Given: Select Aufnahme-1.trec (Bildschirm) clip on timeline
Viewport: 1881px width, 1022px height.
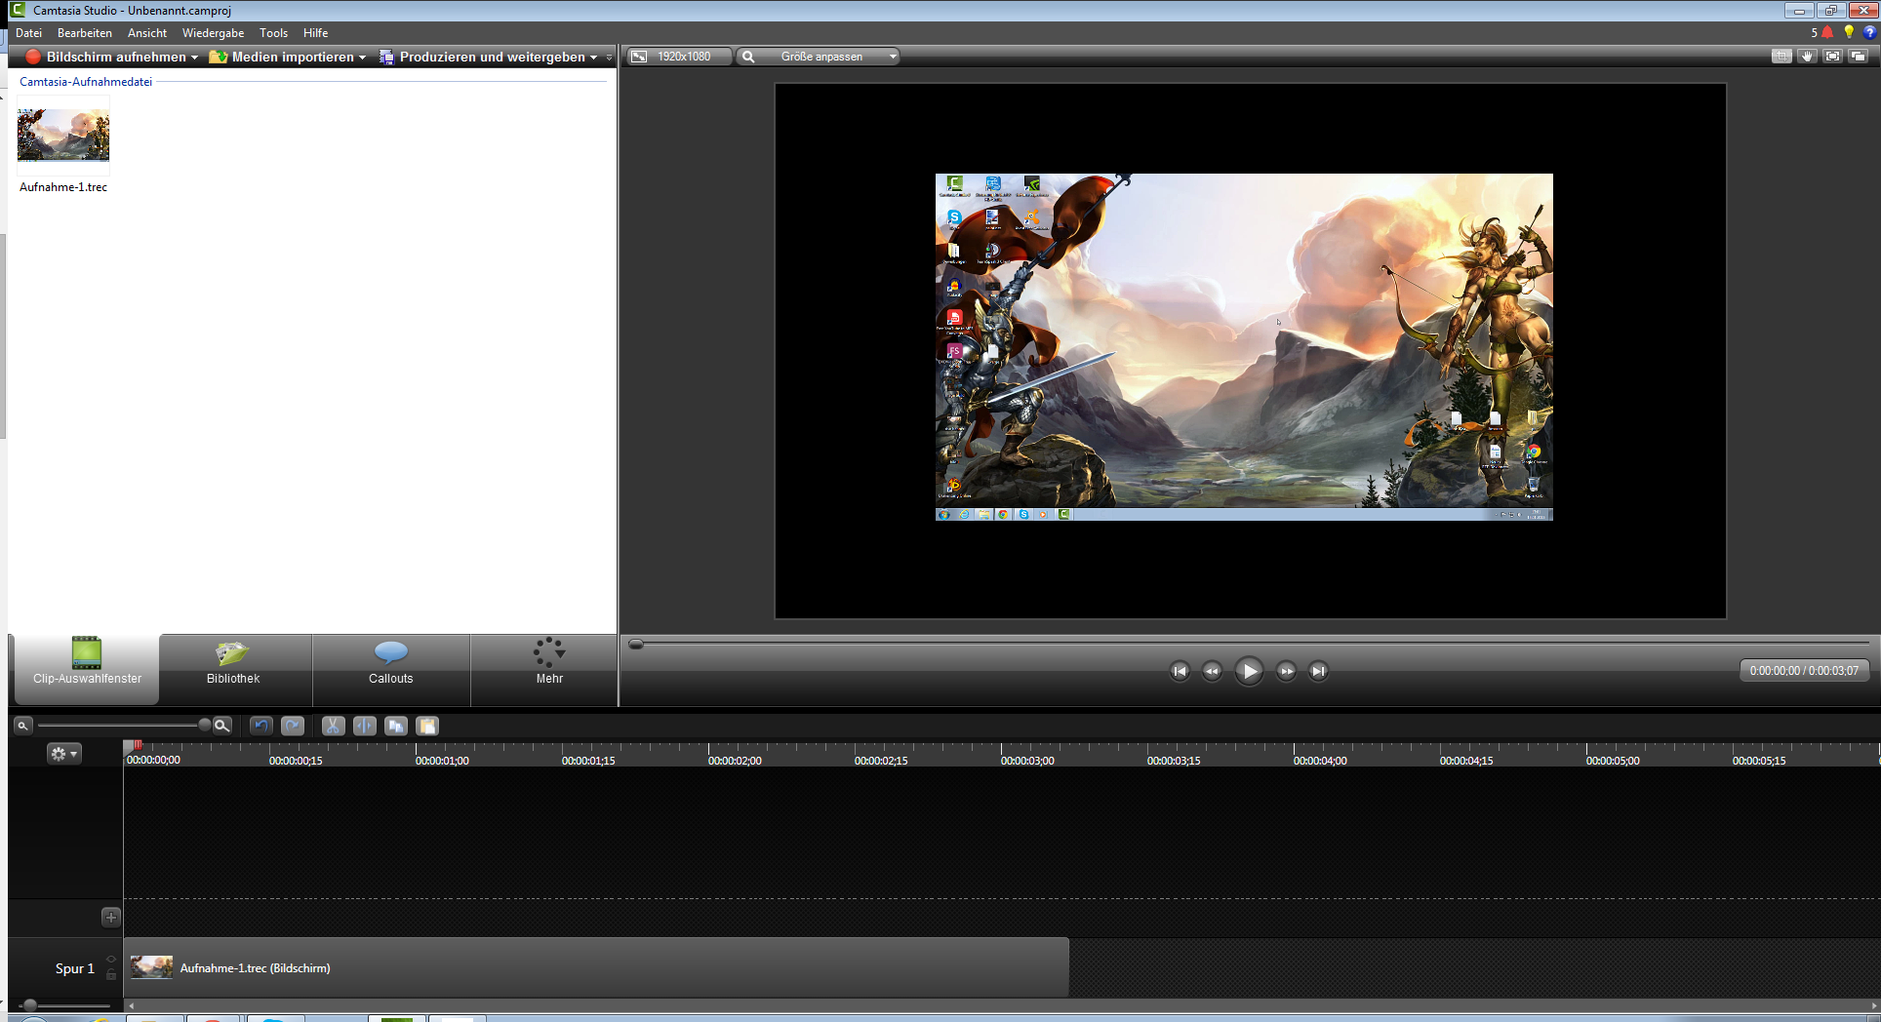Looking at the screenshot, I should [597, 967].
